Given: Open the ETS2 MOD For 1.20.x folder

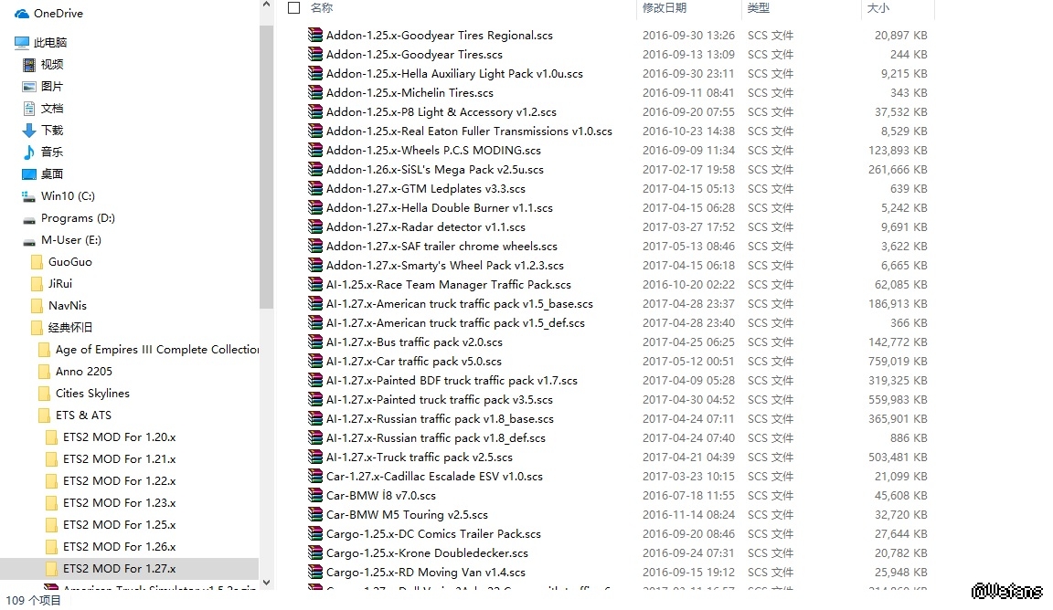Looking at the screenshot, I should point(119,437).
